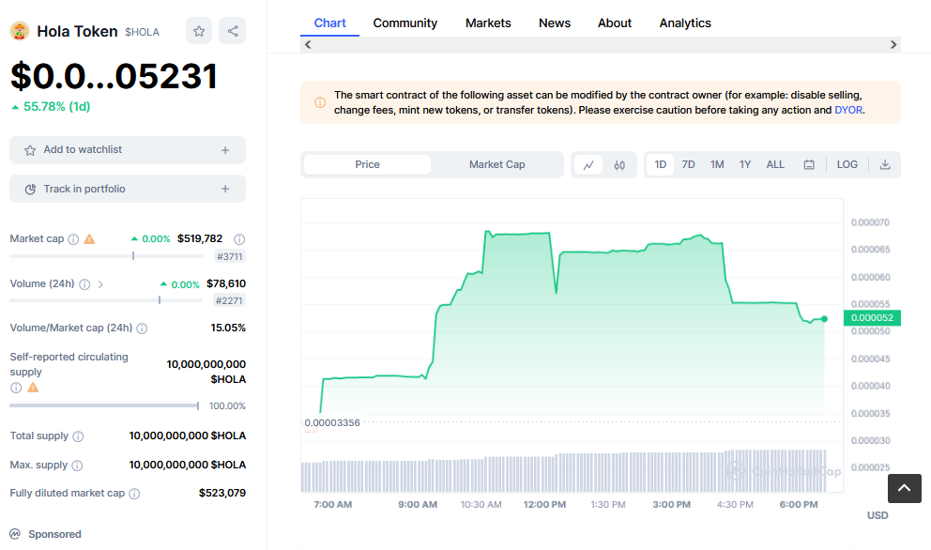Image resolution: width=931 pixels, height=550 pixels.
Task: Open the Analytics tab
Action: [x=684, y=23]
